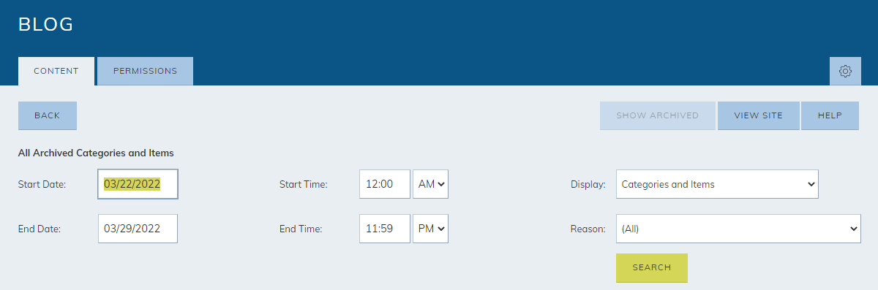Open the End Time PM dropdown

(431, 229)
